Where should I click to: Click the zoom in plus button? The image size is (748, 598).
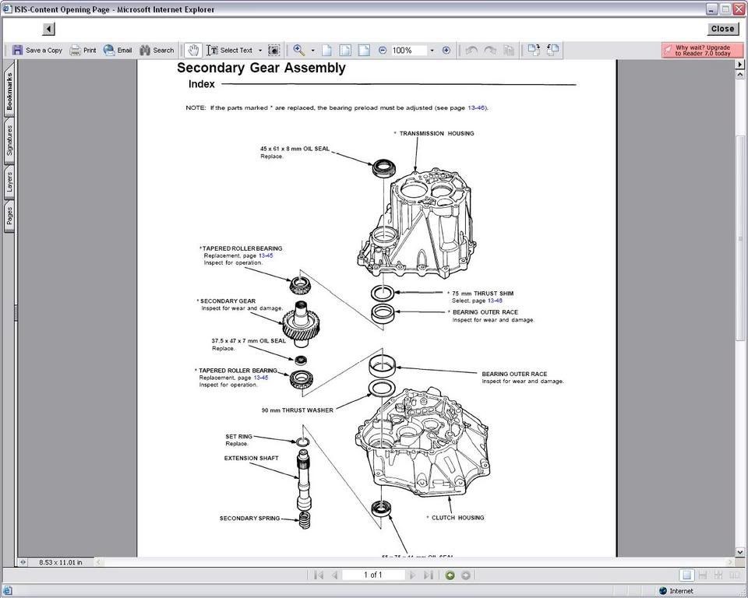(446, 50)
